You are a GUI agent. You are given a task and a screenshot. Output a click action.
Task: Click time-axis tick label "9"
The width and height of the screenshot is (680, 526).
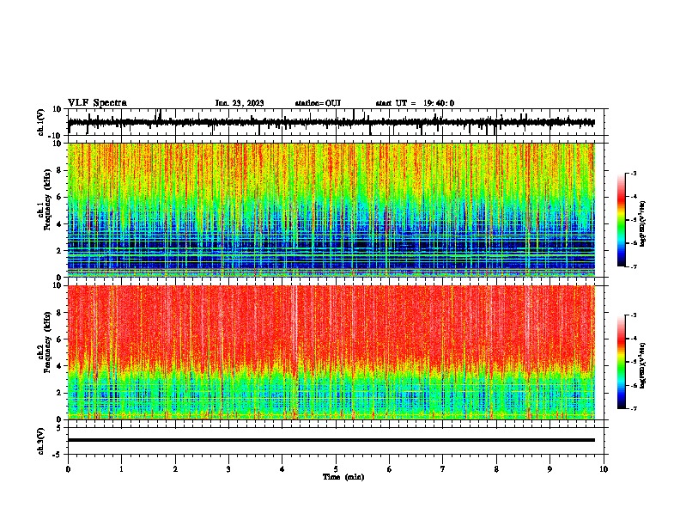pyautogui.click(x=549, y=469)
